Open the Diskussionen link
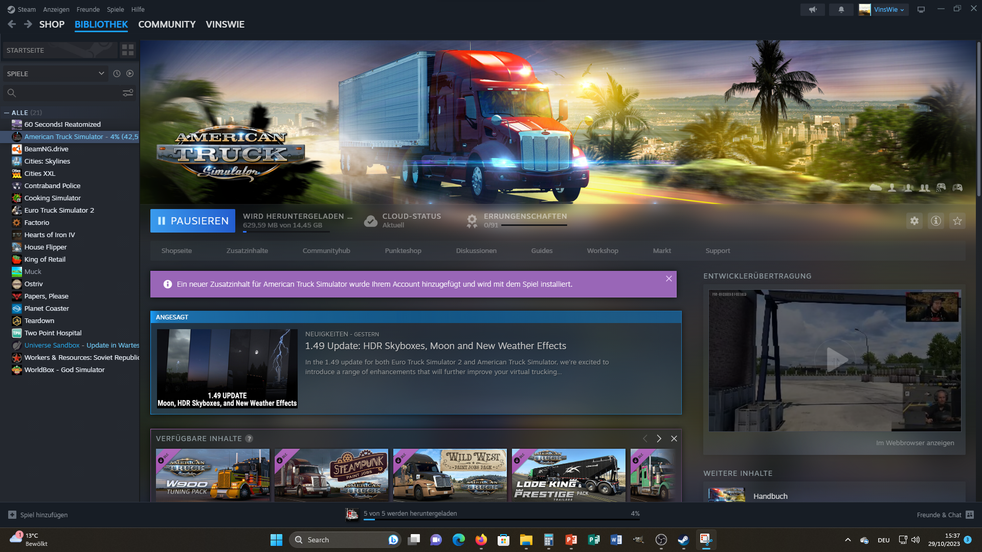This screenshot has width=982, height=552. (x=476, y=250)
